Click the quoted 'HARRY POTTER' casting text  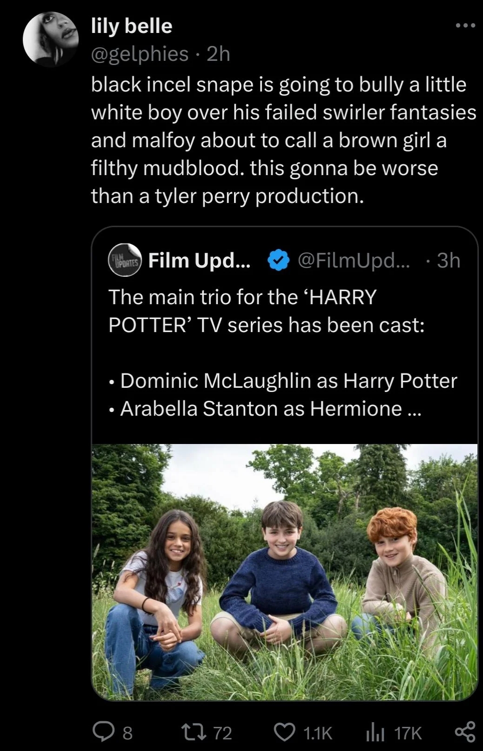(266, 311)
